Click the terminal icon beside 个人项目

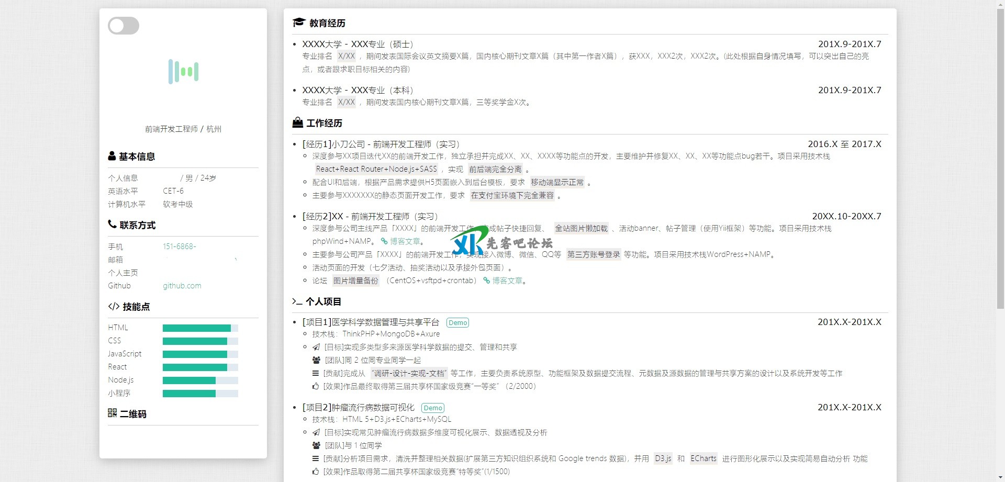pos(297,301)
